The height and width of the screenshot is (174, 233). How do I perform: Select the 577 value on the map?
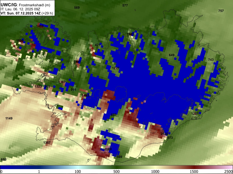click(x=125, y=5)
